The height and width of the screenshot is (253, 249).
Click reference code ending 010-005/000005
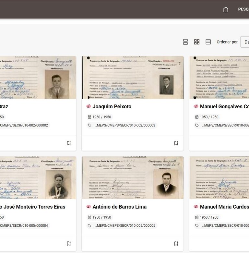tap(124, 225)
